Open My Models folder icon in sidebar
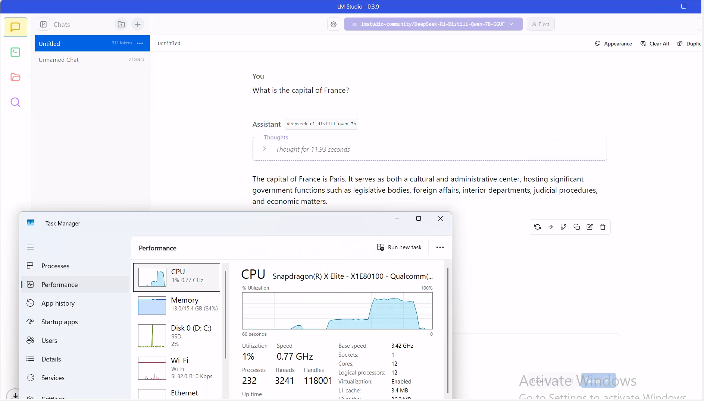 point(15,77)
